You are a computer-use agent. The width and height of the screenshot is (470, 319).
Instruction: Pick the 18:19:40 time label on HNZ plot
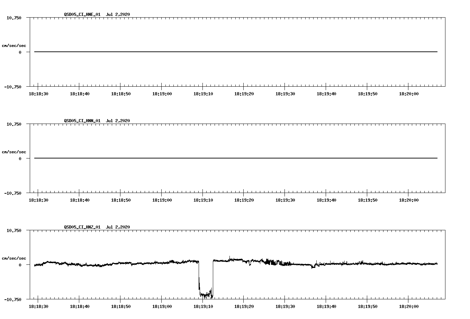(326, 306)
